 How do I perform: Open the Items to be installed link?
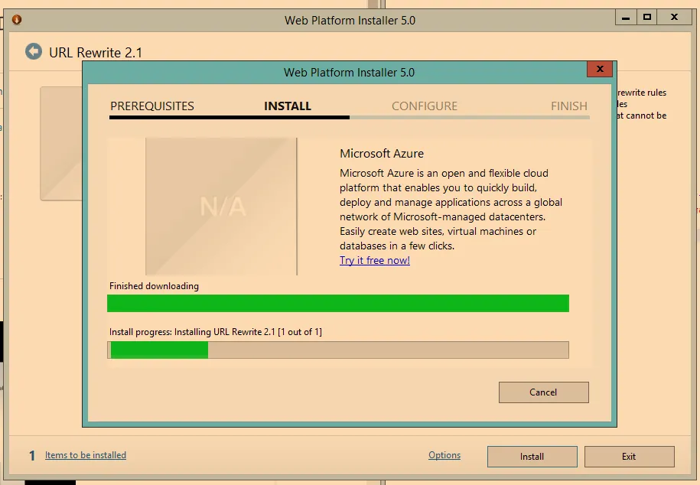click(85, 455)
